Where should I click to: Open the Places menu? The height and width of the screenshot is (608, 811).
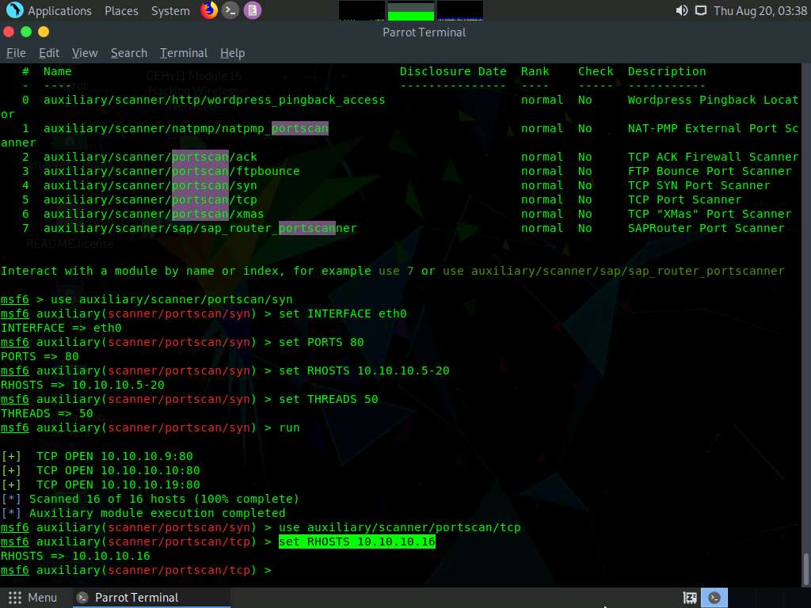(121, 11)
